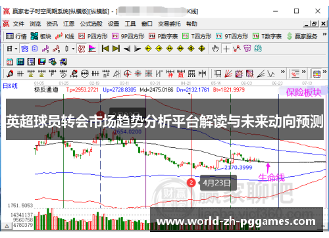This screenshot has height=238, width=329.
Task: Click the 板块 toolbar button
Action: click(41, 36)
